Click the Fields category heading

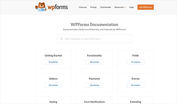135,56
